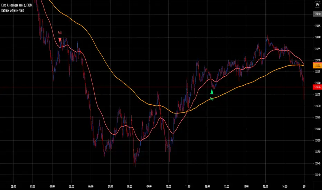
Task: Click the 12:00 time axis label
Action: tap(207, 187)
